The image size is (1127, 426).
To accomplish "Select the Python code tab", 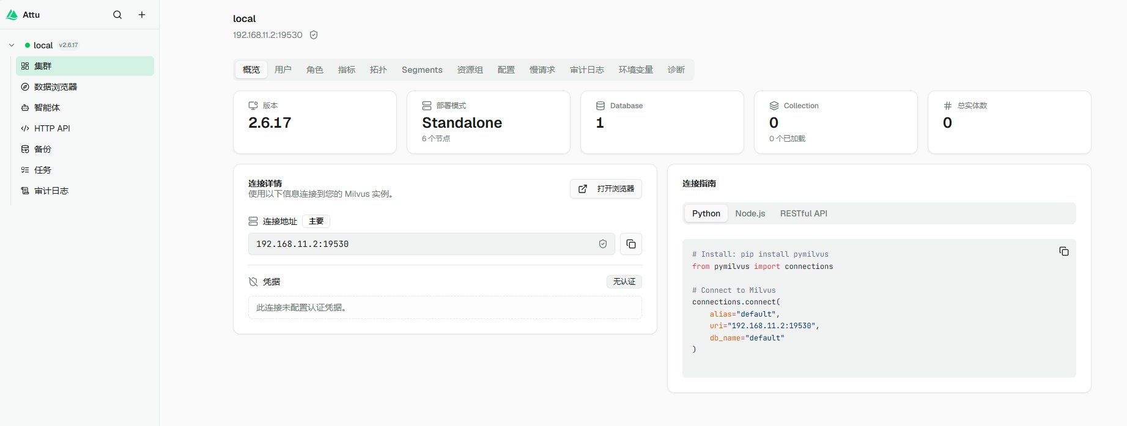I will tap(706, 213).
